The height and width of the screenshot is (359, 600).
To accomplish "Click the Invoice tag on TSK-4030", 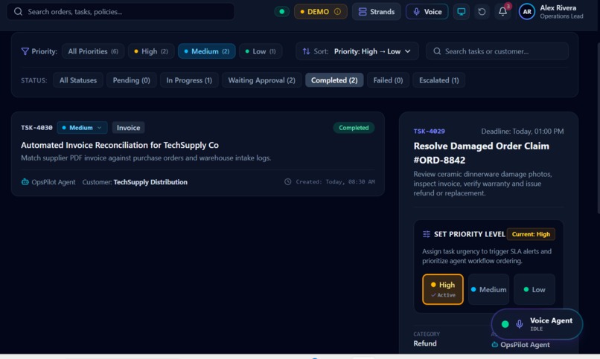I will tap(128, 128).
